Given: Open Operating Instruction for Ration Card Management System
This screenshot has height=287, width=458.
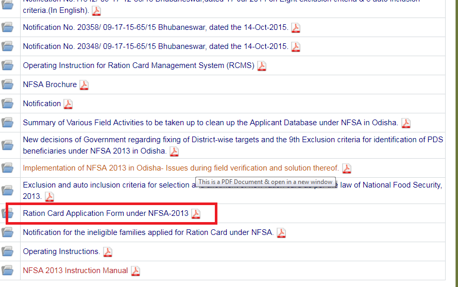Looking at the screenshot, I should (139, 65).
